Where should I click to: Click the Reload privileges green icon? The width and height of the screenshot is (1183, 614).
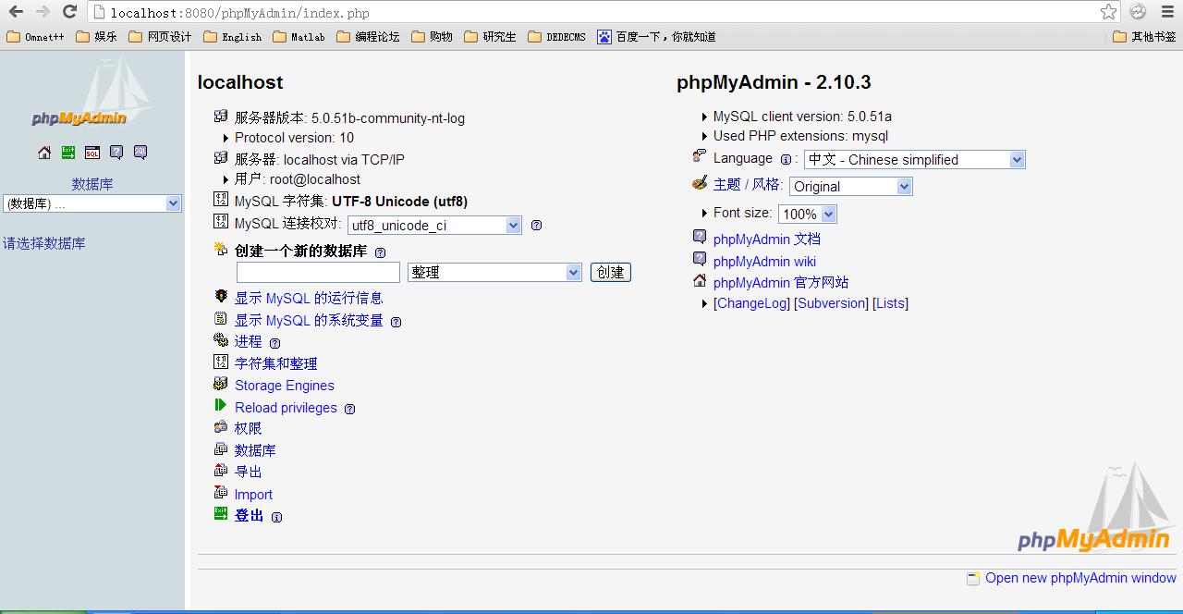[x=221, y=405]
